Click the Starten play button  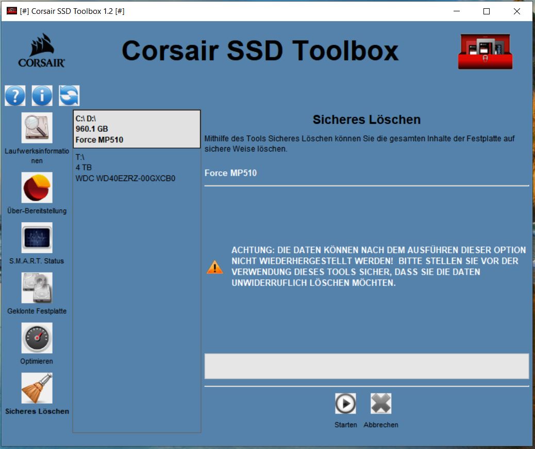coord(345,403)
